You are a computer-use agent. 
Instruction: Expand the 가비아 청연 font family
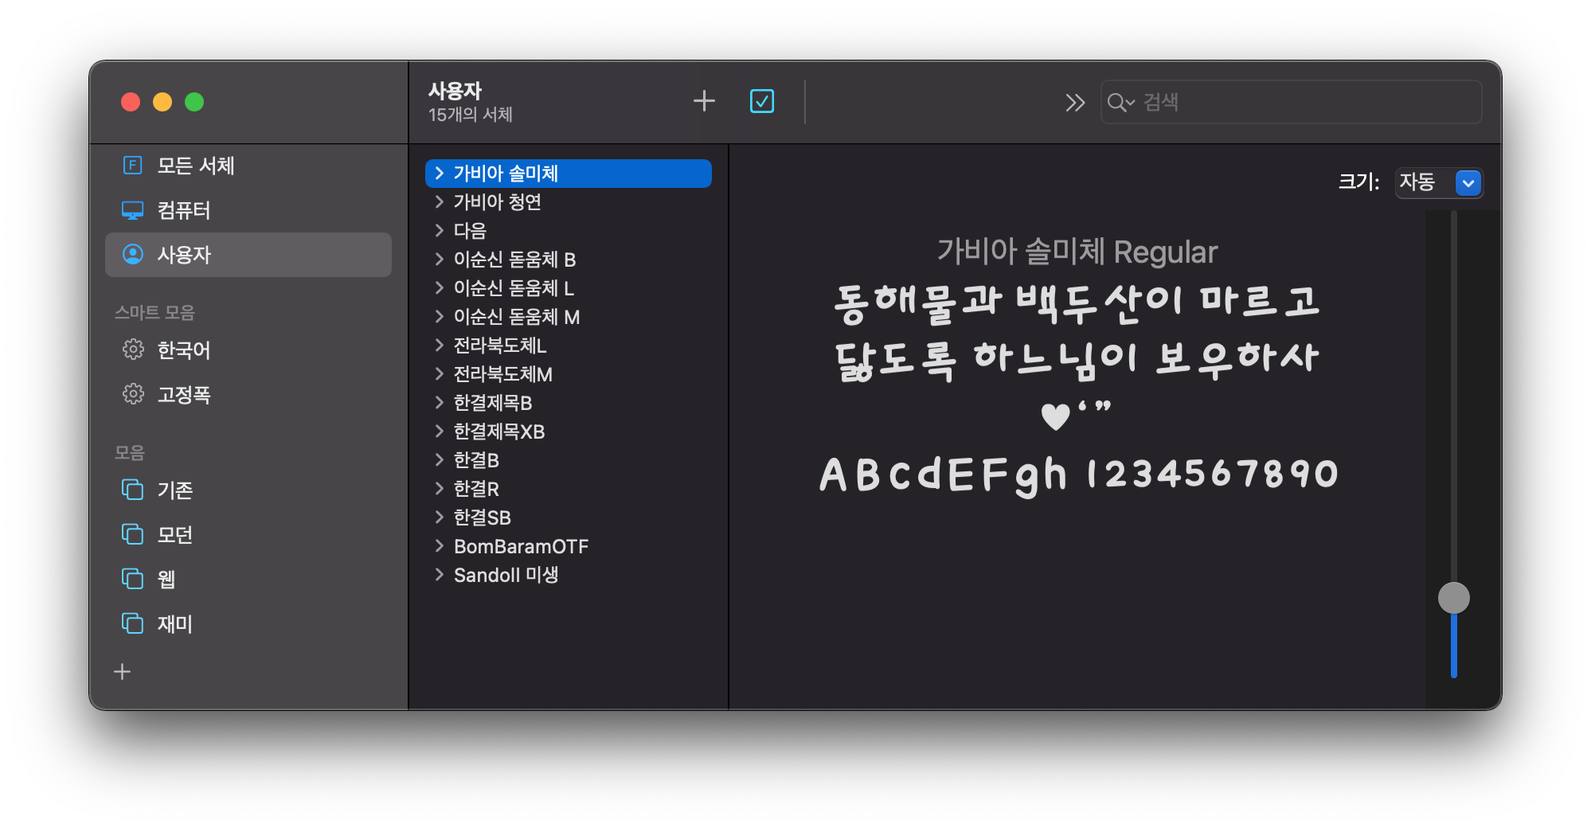[439, 201]
